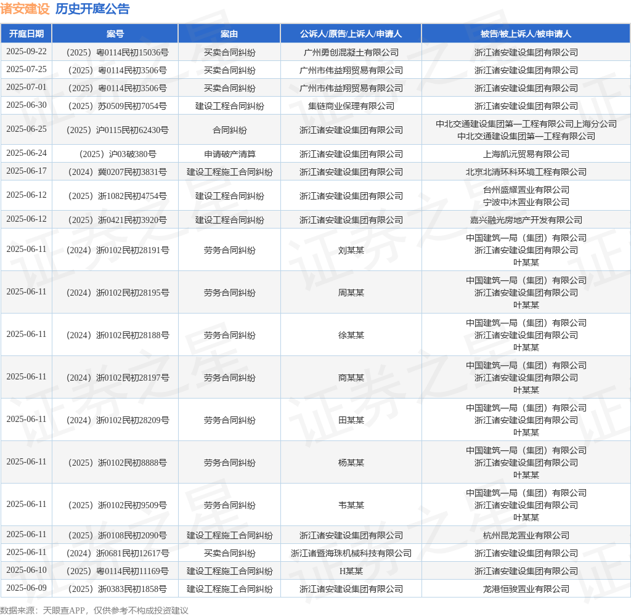Viewport: 631px width, 616px height.
Task: Click defendant 杭州昆龙置业有限公司
Action: [526, 535]
